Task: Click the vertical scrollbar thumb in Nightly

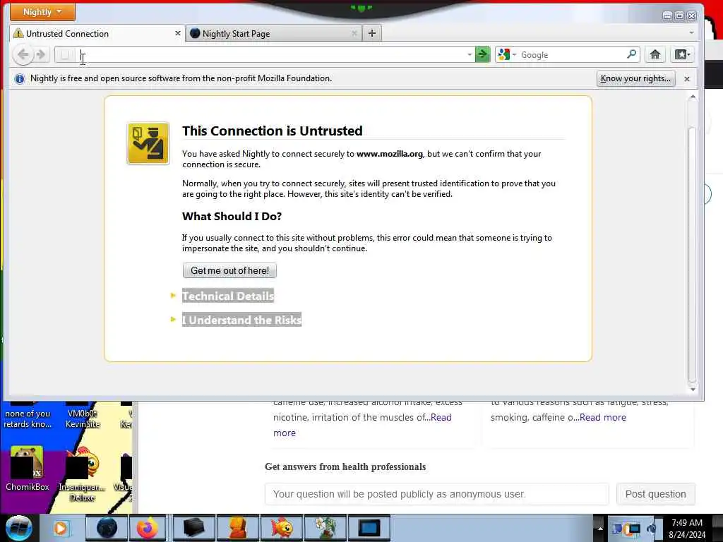Action: [x=692, y=253]
